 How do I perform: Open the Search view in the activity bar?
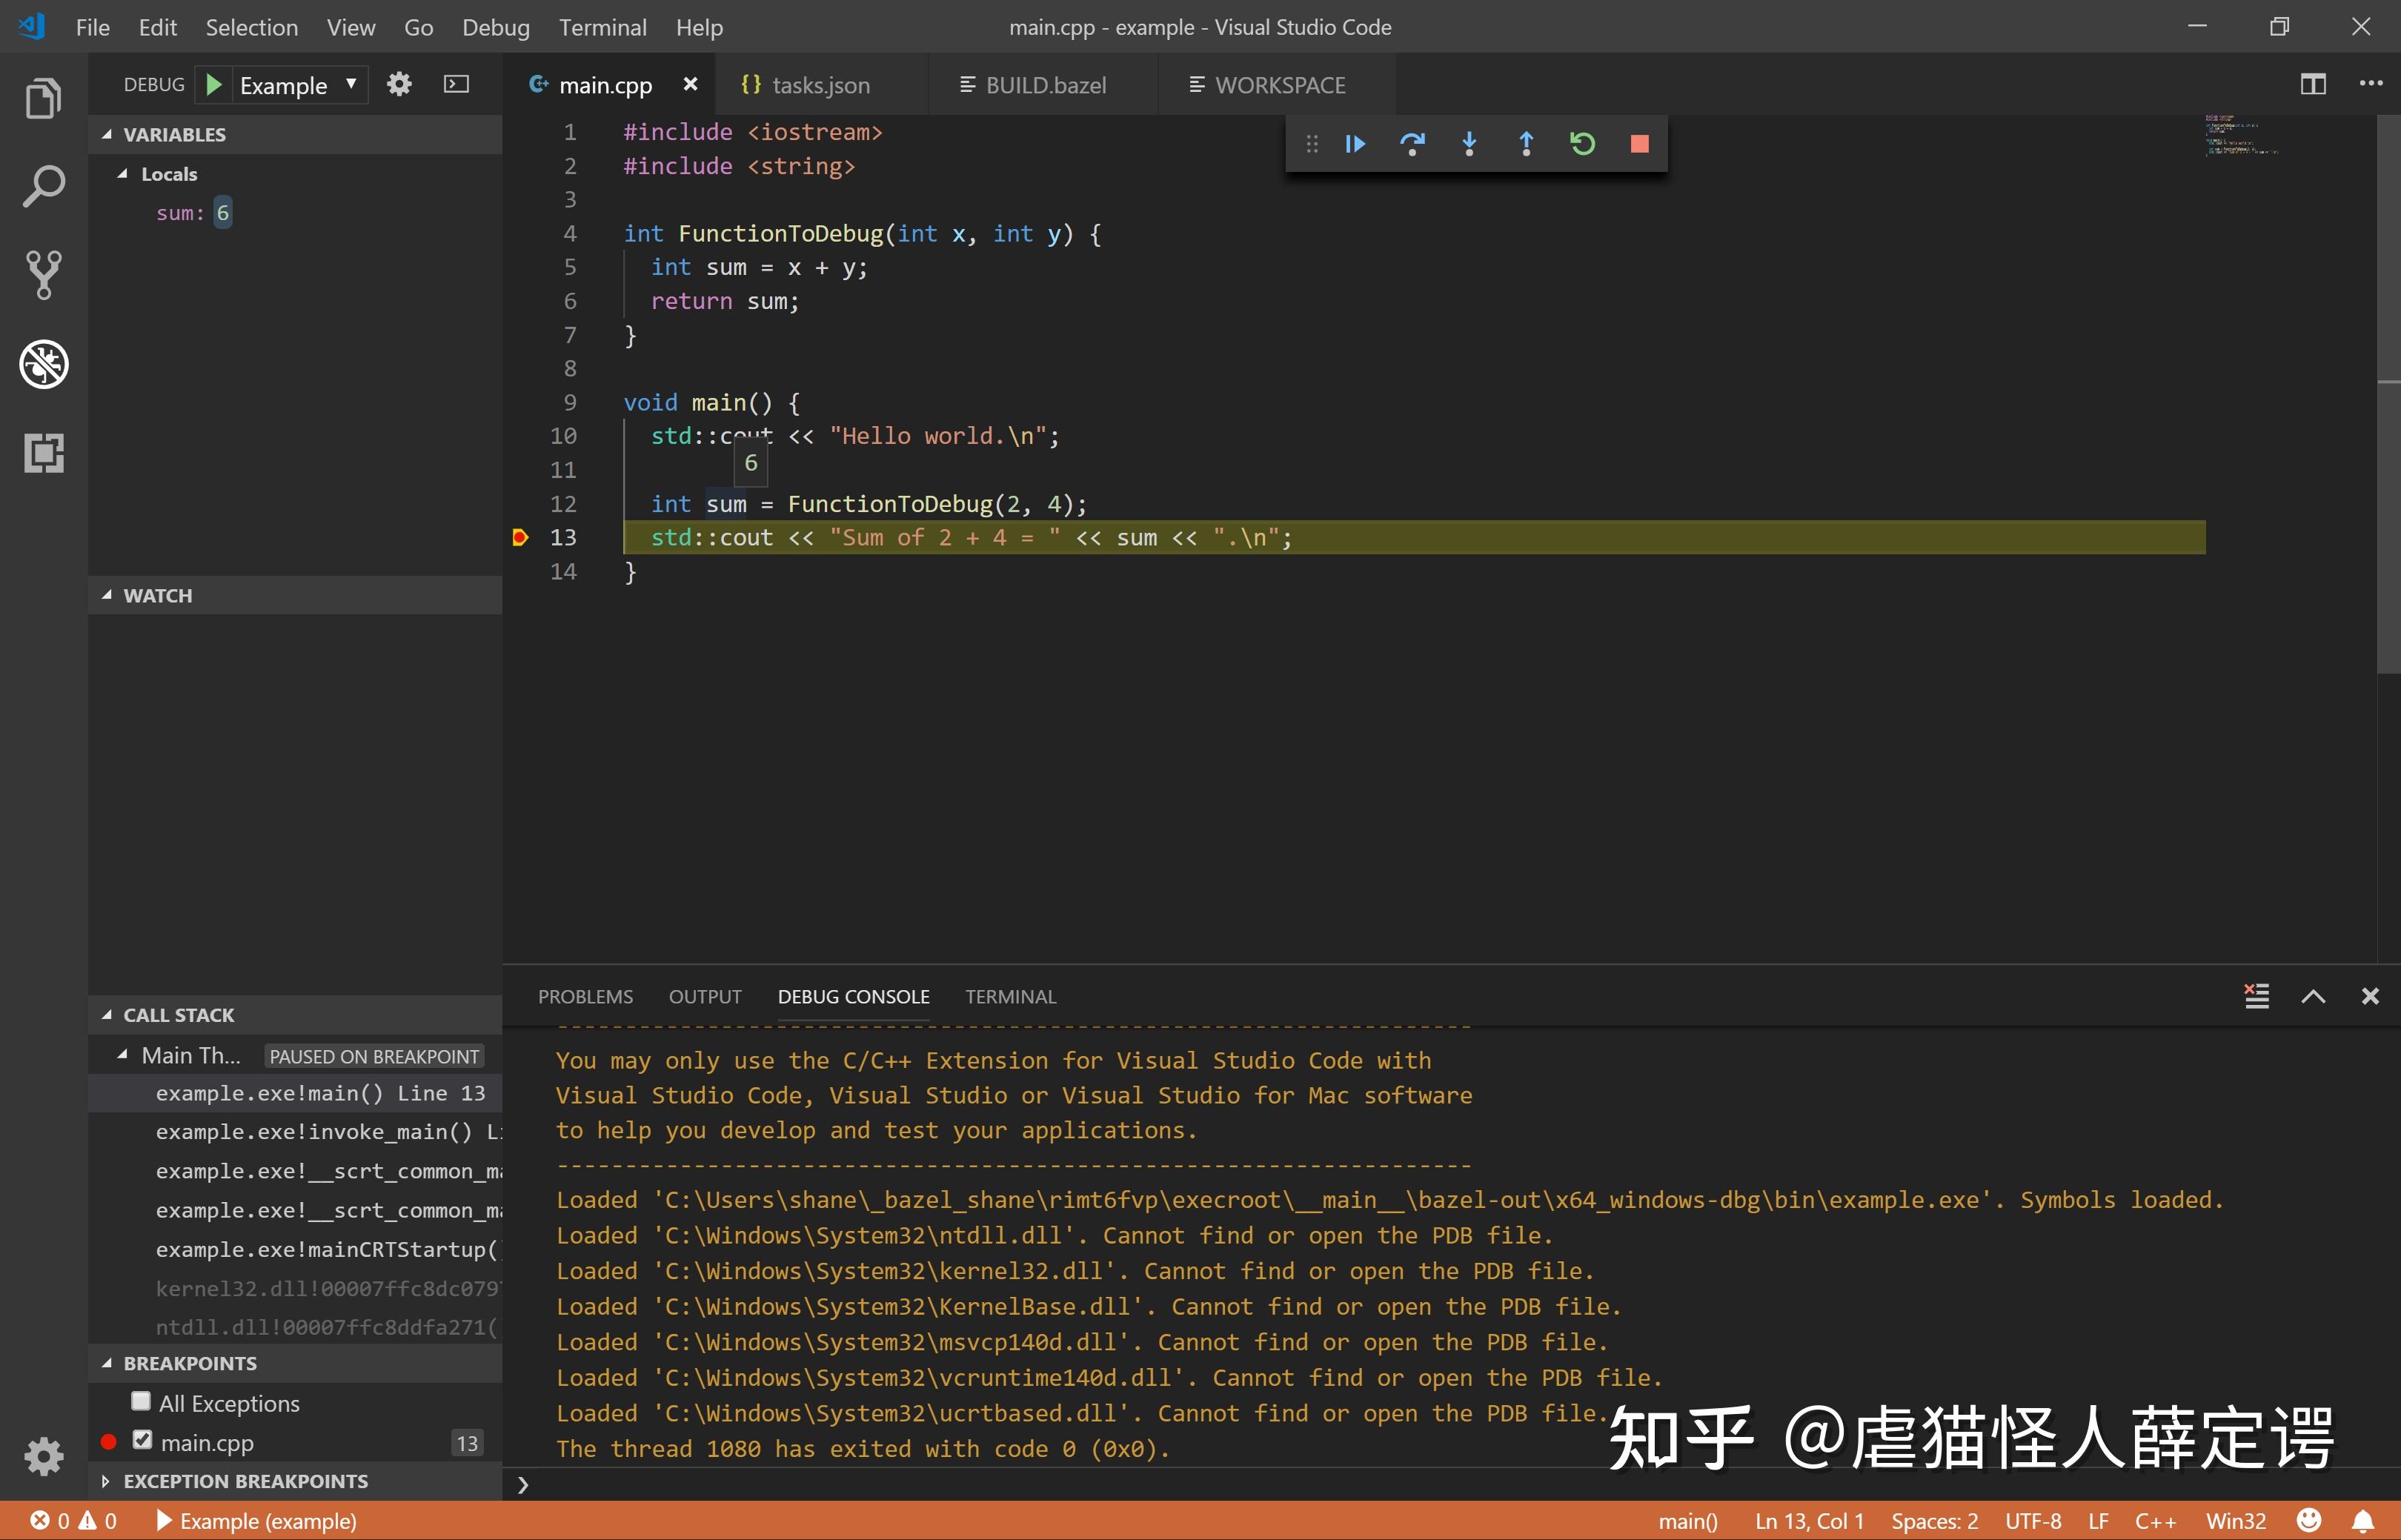(x=43, y=185)
